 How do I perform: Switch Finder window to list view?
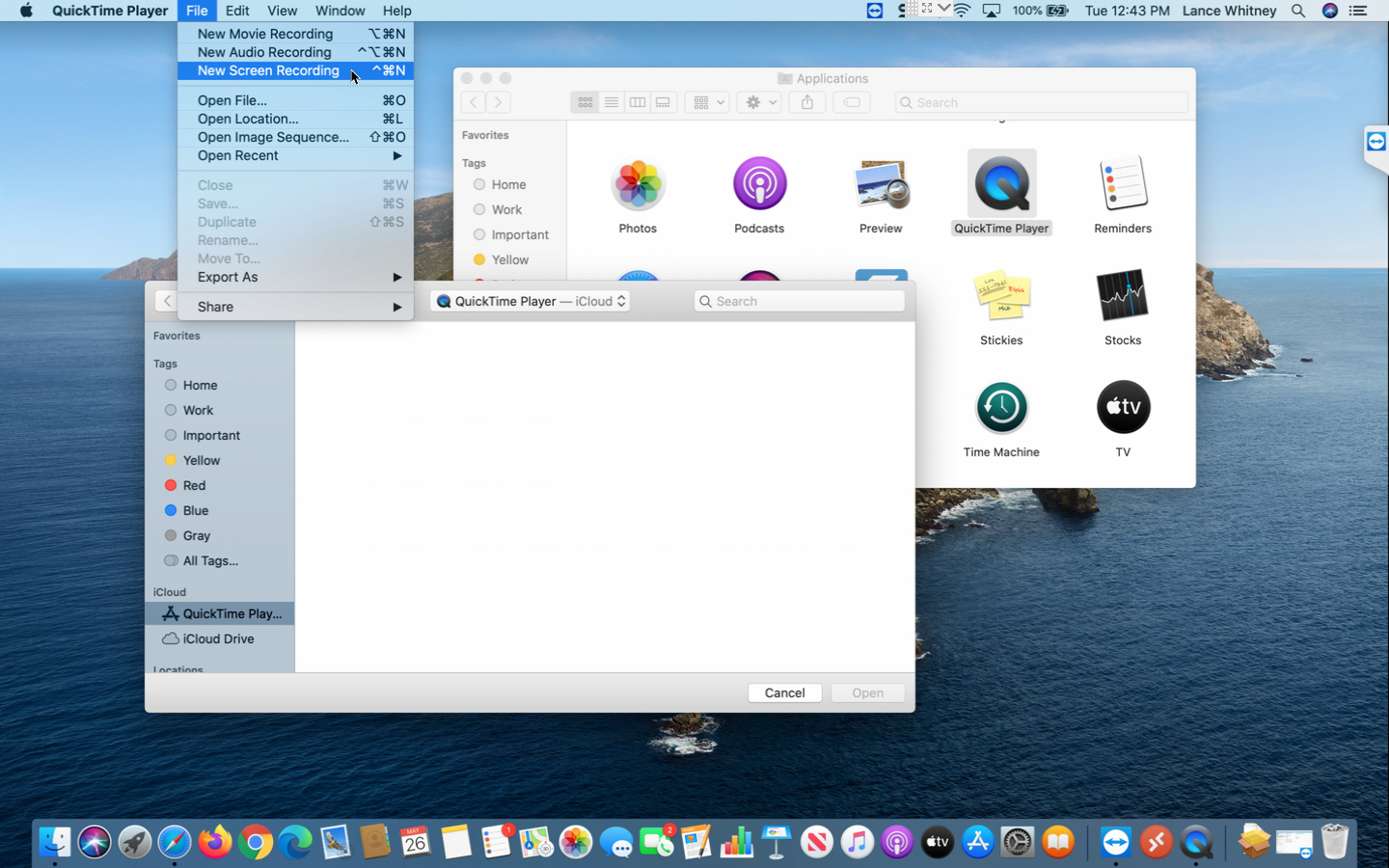[x=612, y=102]
